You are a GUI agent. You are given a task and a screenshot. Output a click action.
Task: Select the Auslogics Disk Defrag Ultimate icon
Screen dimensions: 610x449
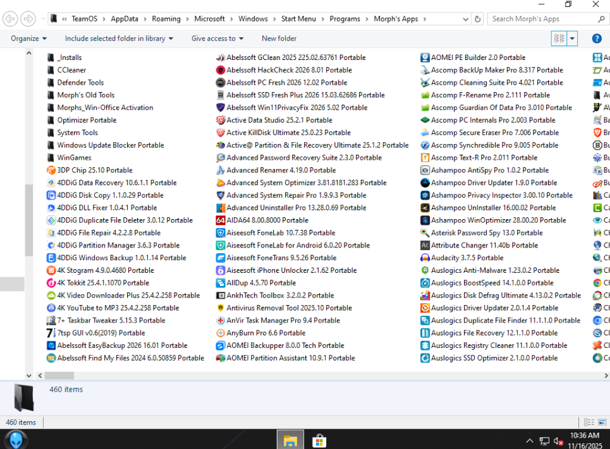(x=425, y=296)
